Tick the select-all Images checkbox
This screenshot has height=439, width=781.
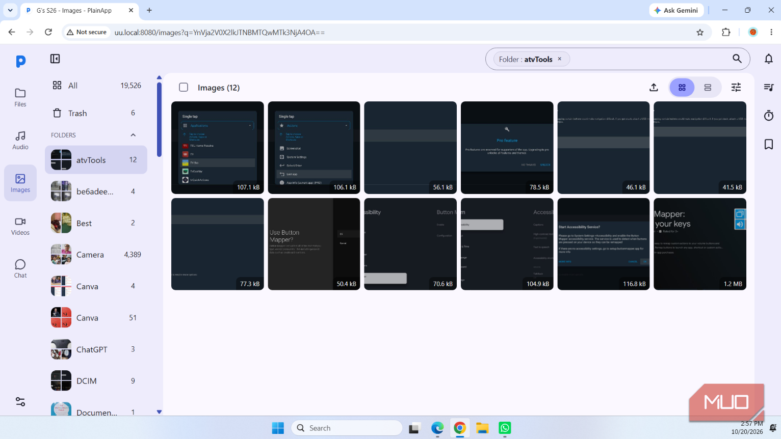pos(184,88)
